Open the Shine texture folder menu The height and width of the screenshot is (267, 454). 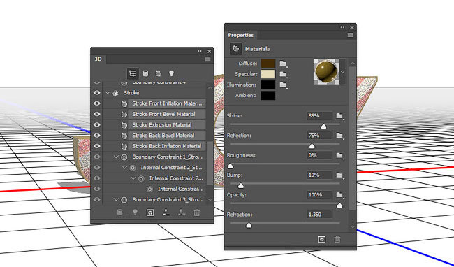339,116
